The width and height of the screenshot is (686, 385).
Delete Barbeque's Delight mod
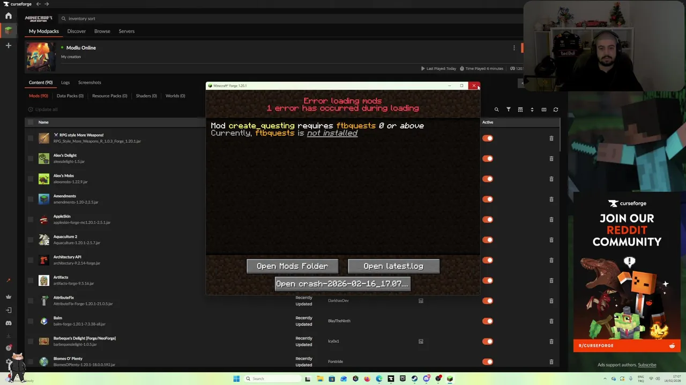[x=551, y=342]
